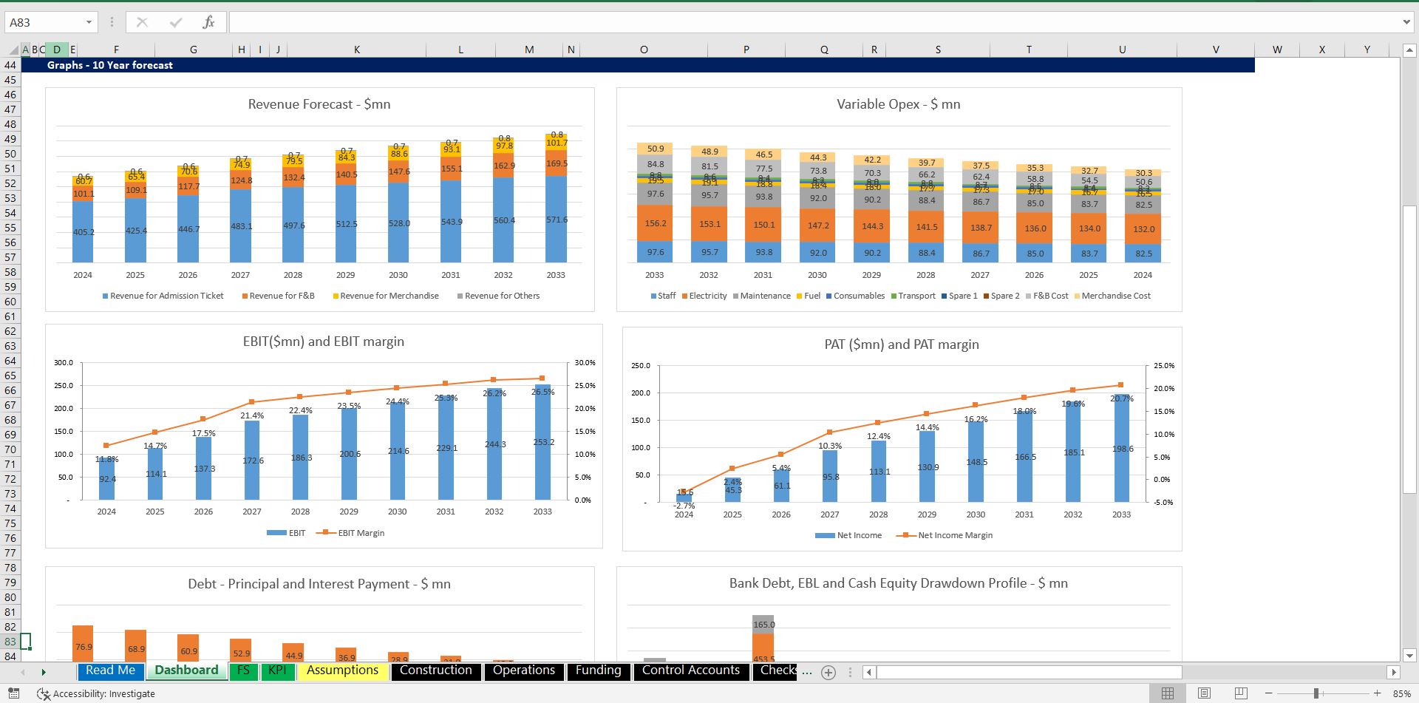Click the Accessibility Investigate status icon
The height and width of the screenshot is (703, 1419).
[x=96, y=693]
